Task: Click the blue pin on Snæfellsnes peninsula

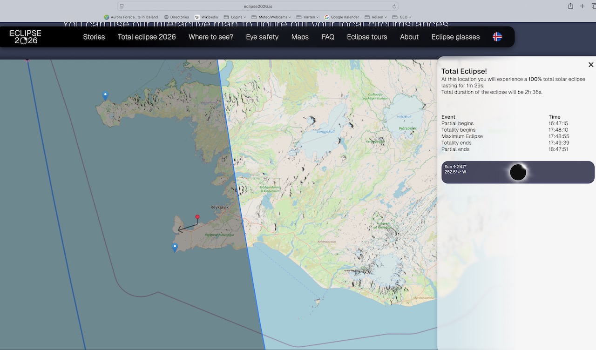Action: (105, 95)
